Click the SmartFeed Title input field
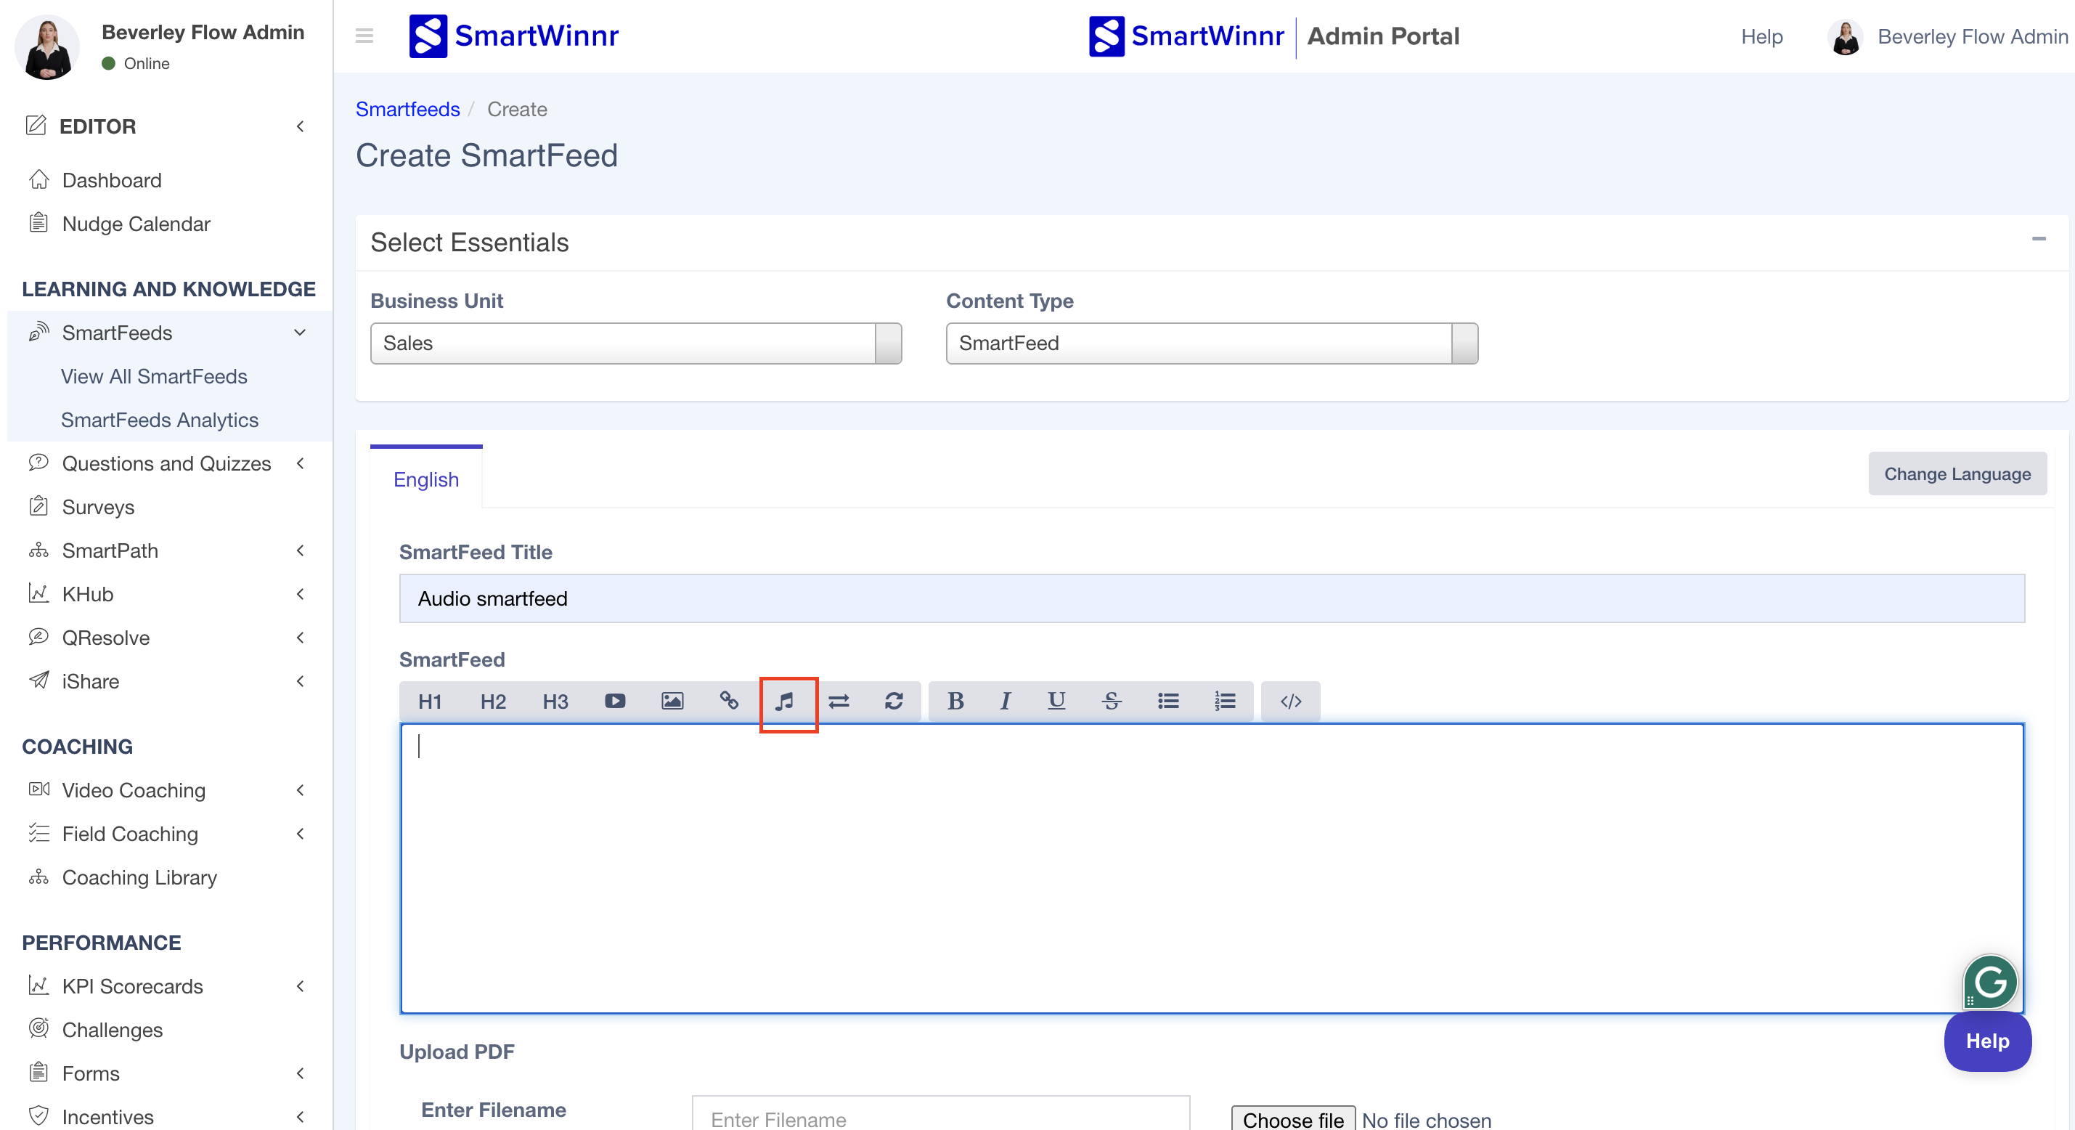Viewport: 2075px width, 1130px height. (1211, 599)
